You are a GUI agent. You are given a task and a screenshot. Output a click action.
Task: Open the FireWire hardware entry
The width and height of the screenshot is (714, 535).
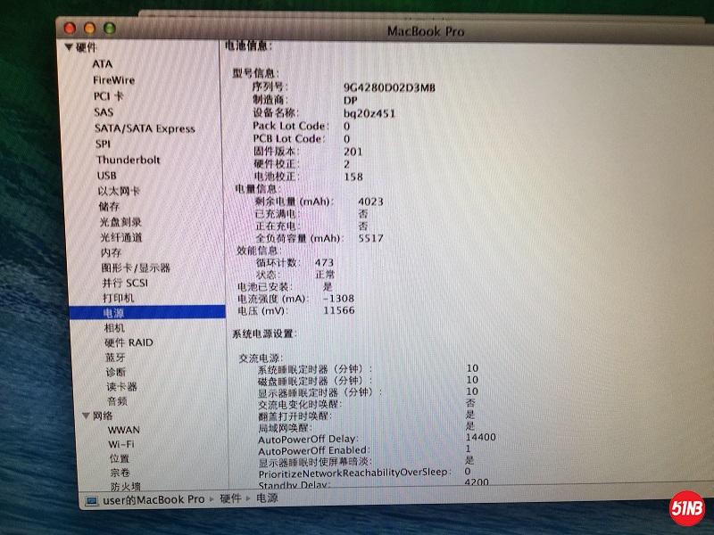coord(114,80)
